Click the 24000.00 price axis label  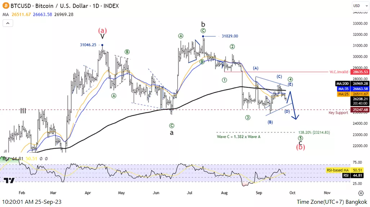(x=360, y=123)
